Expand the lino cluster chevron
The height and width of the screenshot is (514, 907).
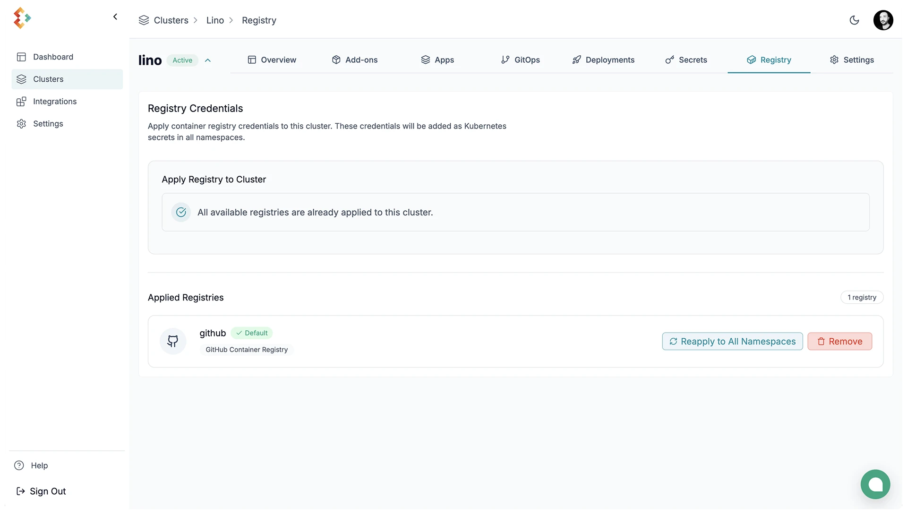pyautogui.click(x=208, y=60)
